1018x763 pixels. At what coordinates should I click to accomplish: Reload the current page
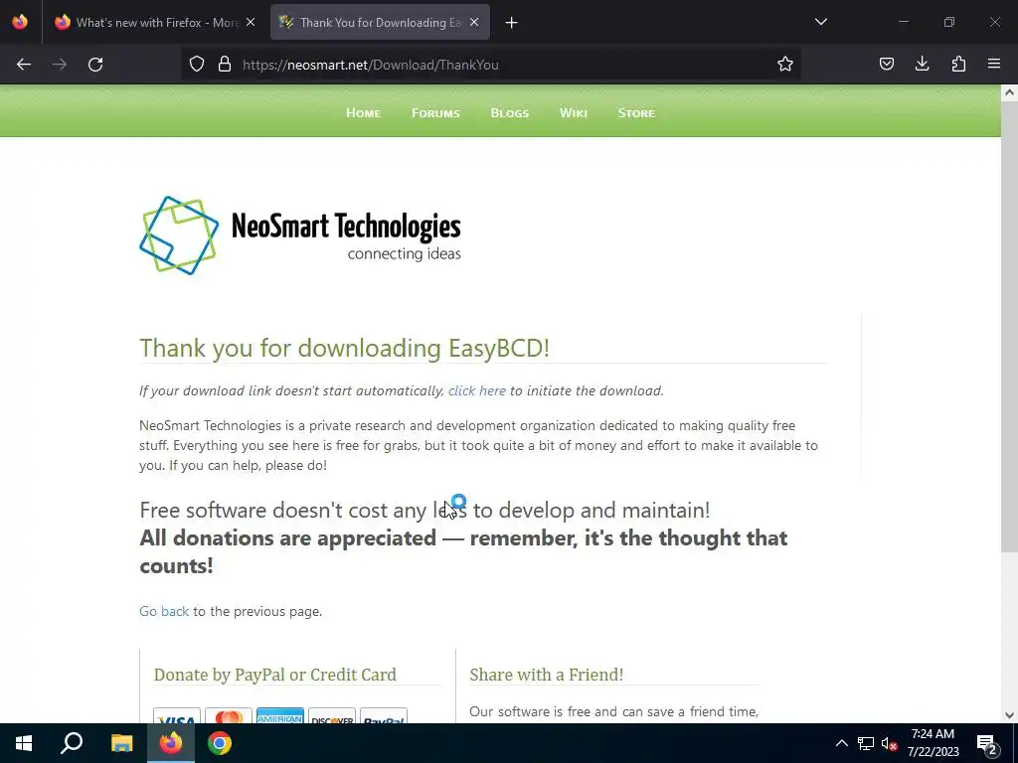(95, 65)
